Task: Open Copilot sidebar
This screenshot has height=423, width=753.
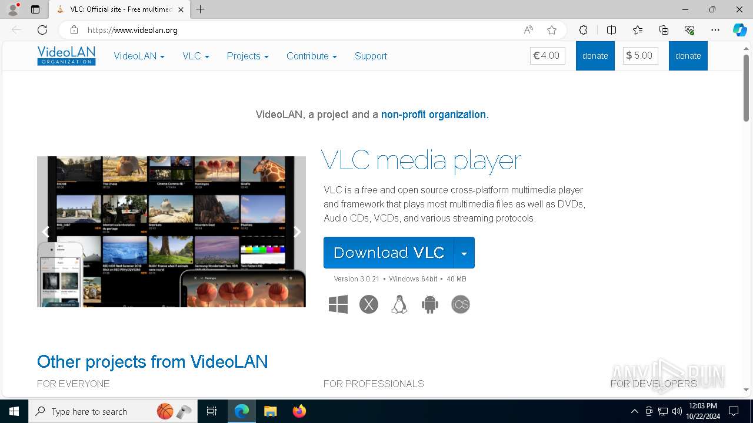Action: pyautogui.click(x=739, y=30)
